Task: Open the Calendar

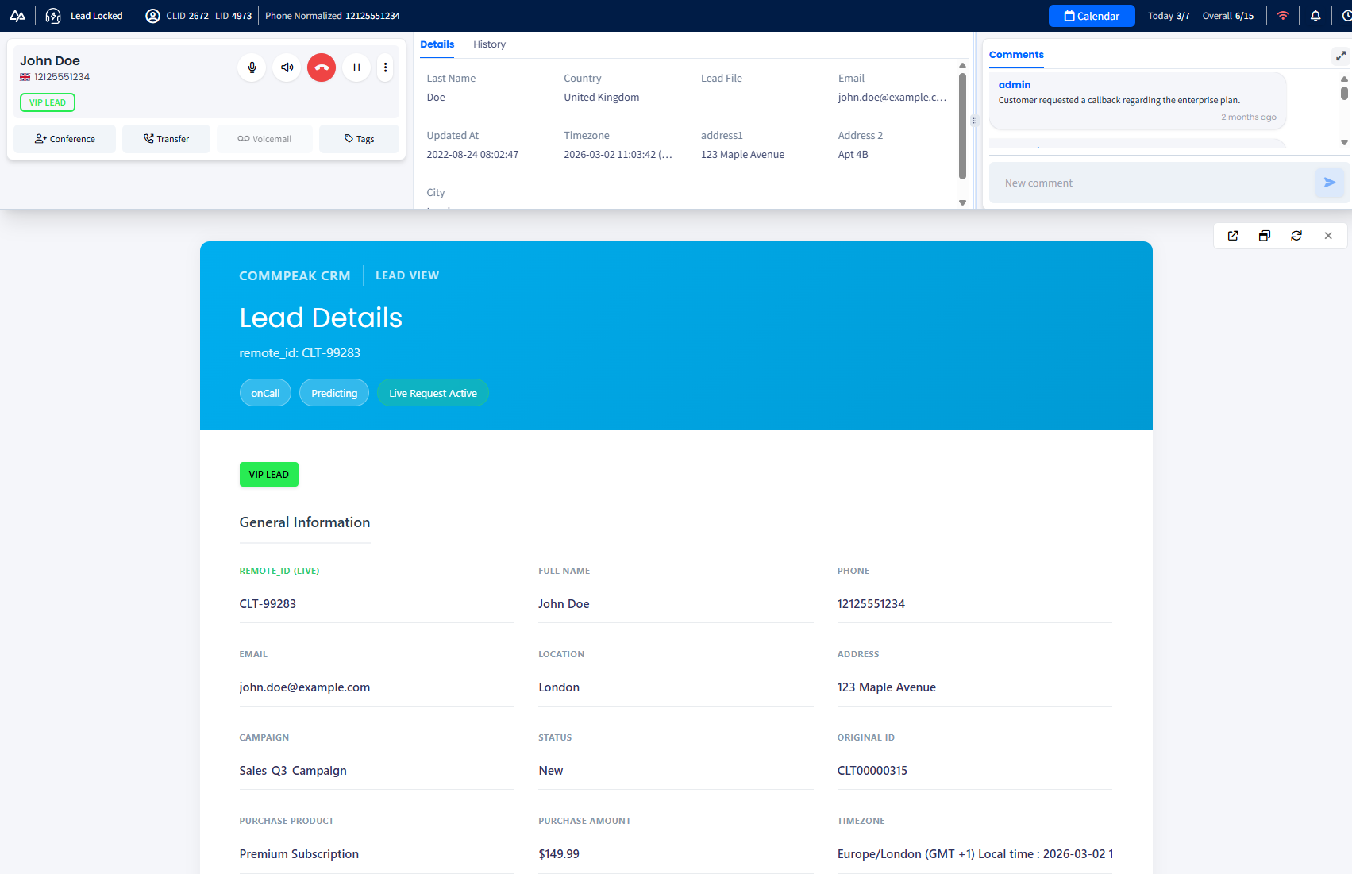Action: tap(1091, 15)
